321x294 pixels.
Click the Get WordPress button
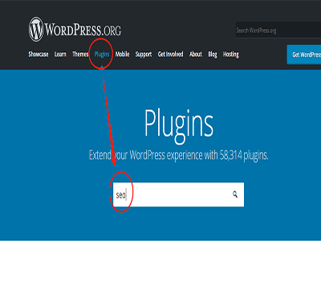[304, 55]
